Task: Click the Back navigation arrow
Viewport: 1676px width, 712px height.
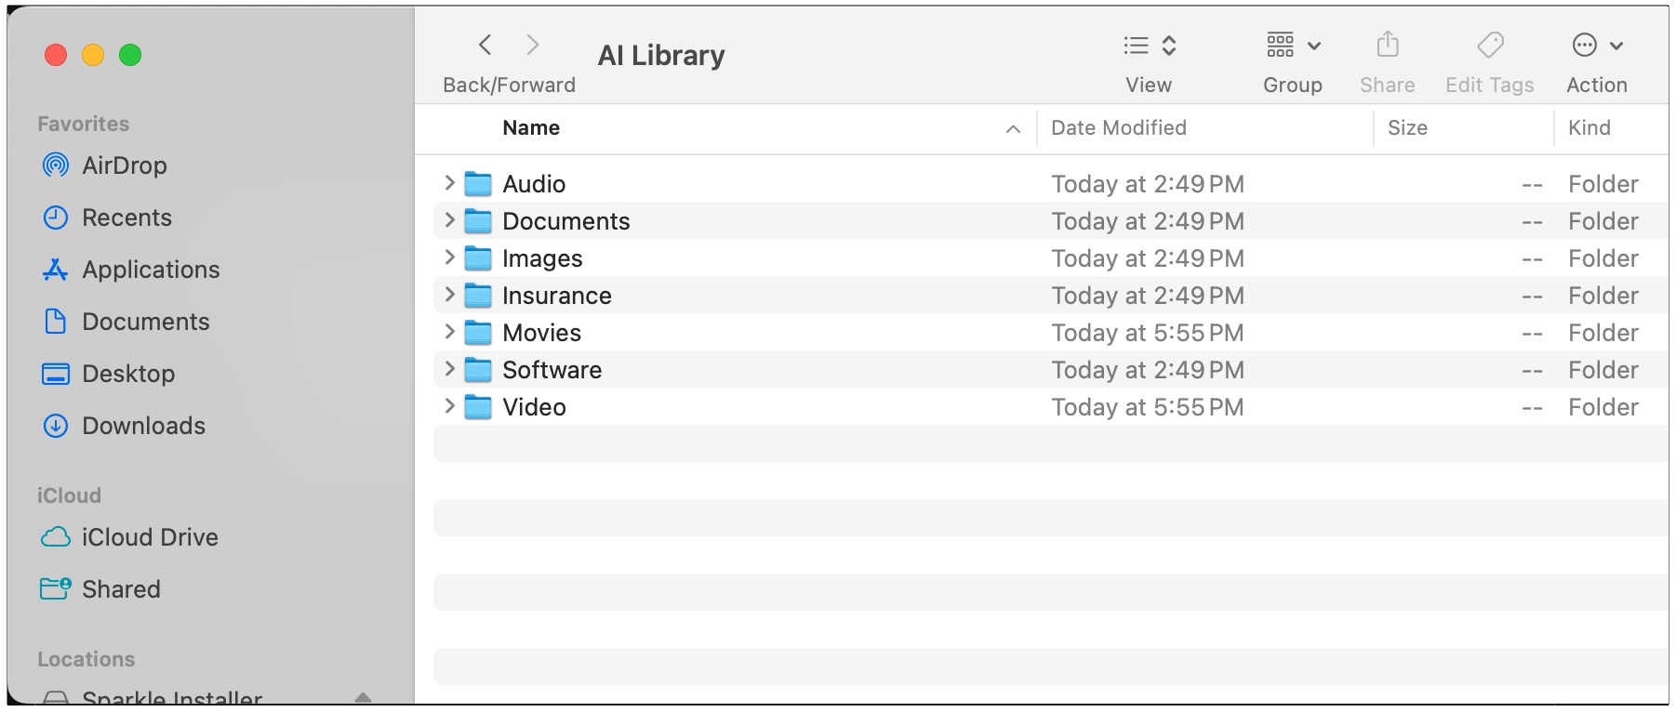Action: point(485,45)
